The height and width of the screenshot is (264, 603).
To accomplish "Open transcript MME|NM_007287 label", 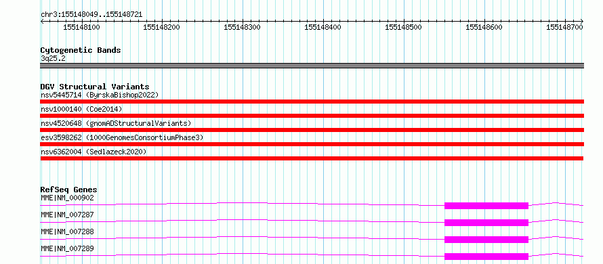I will click(x=67, y=215).
